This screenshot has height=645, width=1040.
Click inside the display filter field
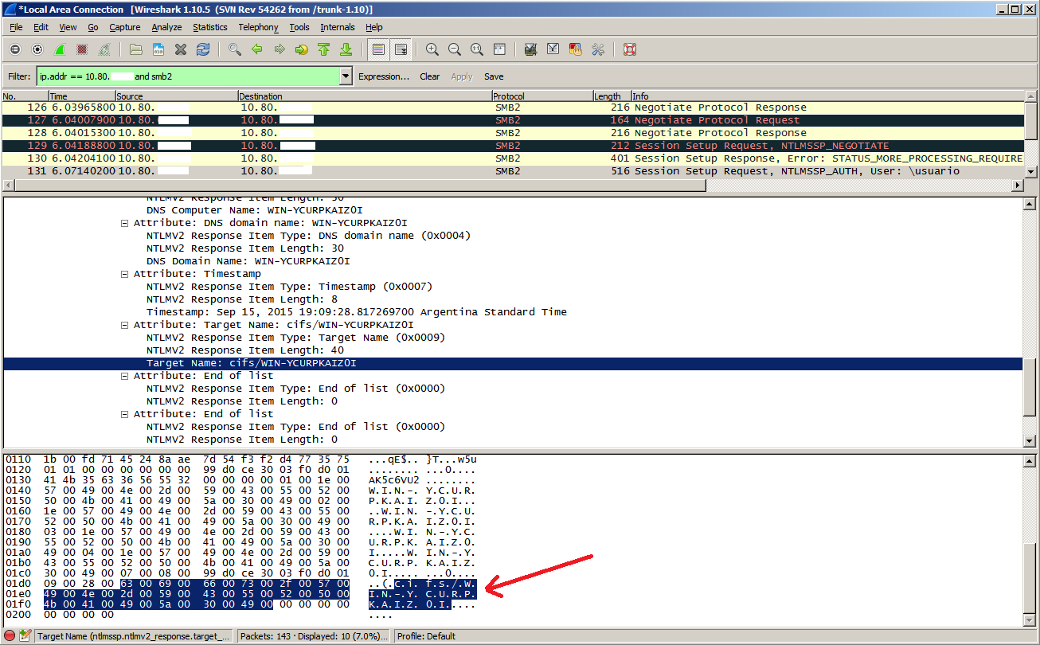[239, 76]
